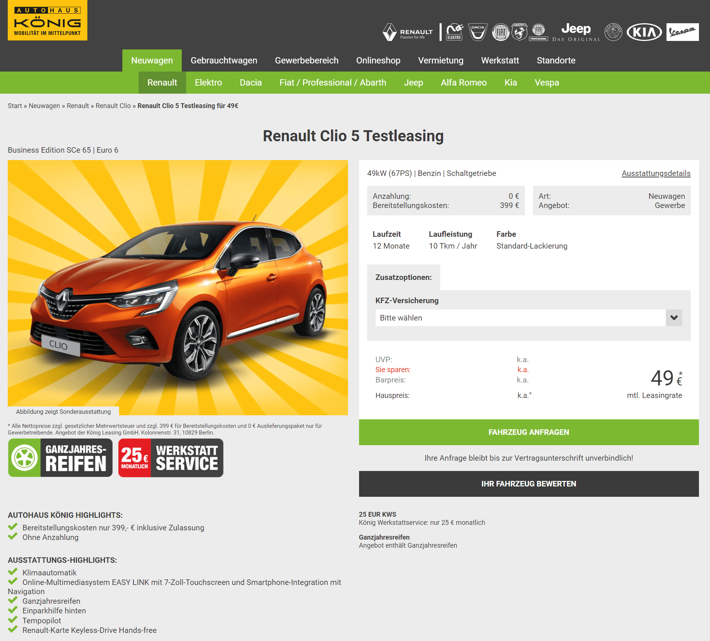710x641 pixels.
Task: Click the '10 Tkm / Jahr' value
Action: [453, 246]
